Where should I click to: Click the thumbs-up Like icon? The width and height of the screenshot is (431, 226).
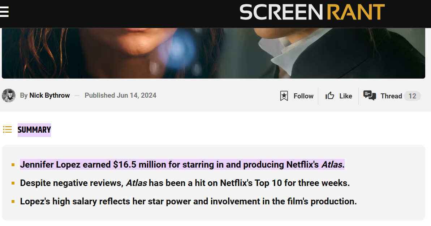click(x=329, y=96)
